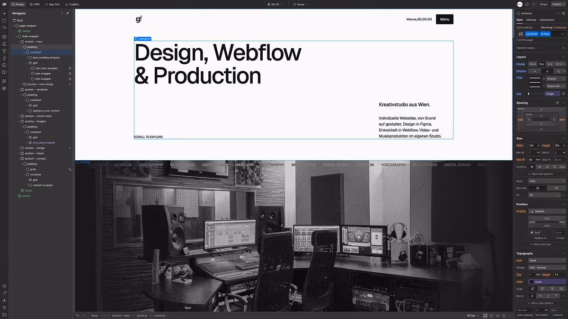Set the flex Direction to horizontal arrow
The image size is (568, 319).
coord(535,71)
